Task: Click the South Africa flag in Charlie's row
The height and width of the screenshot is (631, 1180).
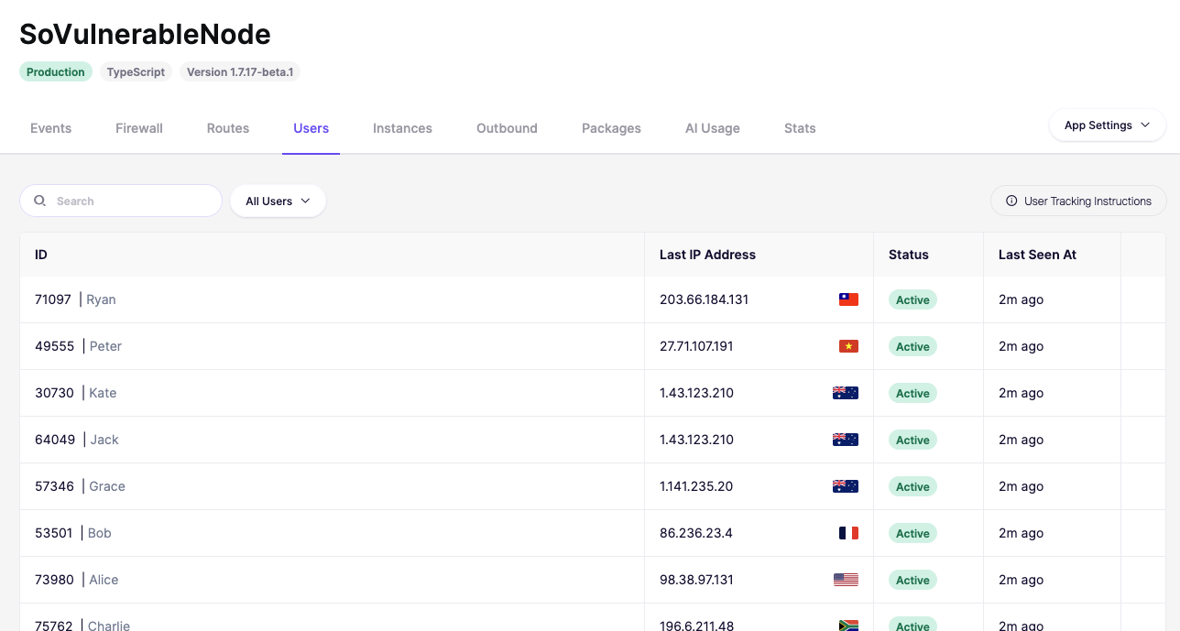Action: tap(848, 626)
